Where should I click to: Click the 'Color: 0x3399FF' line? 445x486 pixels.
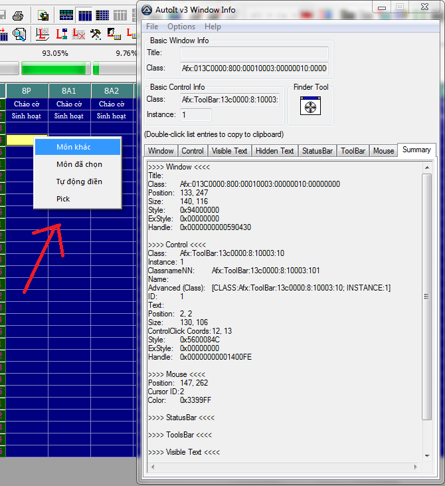[179, 400]
